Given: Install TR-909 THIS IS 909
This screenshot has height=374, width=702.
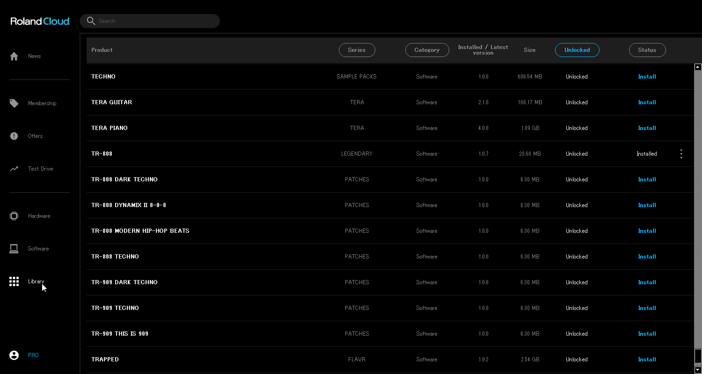Looking at the screenshot, I should (x=647, y=334).
